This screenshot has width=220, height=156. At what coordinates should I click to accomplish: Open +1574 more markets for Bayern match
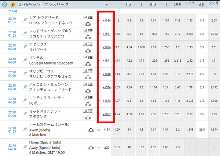tap(107, 87)
